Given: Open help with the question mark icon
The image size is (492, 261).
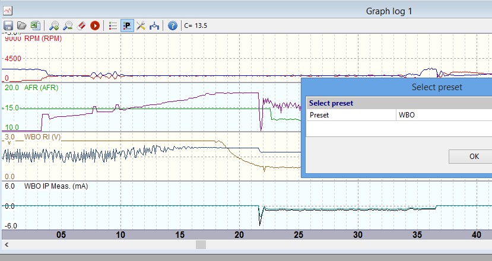Looking at the screenshot, I should [173, 26].
